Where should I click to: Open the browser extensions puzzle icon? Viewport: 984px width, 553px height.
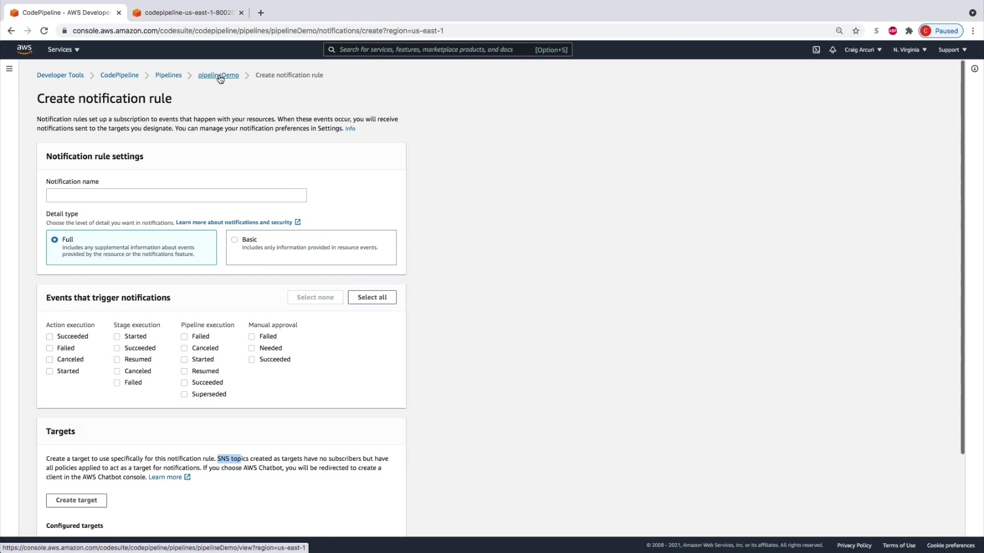909,31
